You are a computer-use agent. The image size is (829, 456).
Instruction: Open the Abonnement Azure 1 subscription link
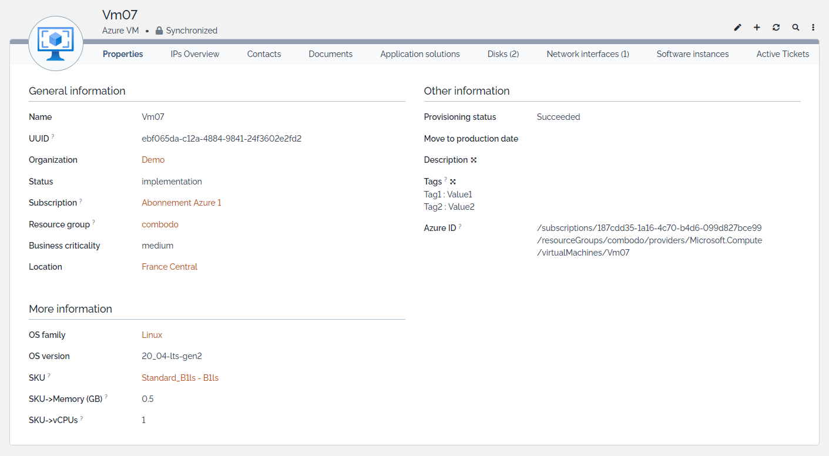coord(182,203)
